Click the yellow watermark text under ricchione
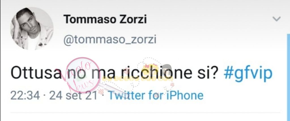 (137, 79)
